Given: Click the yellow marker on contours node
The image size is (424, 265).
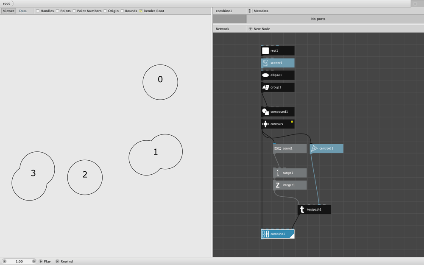Looking at the screenshot, I should (292, 122).
